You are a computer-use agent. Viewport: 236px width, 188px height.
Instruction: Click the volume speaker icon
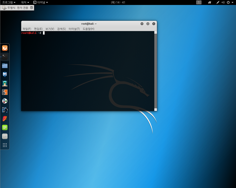223,2
